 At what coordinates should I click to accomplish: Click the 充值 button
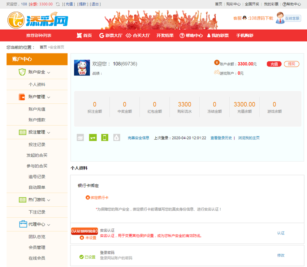click(x=274, y=64)
